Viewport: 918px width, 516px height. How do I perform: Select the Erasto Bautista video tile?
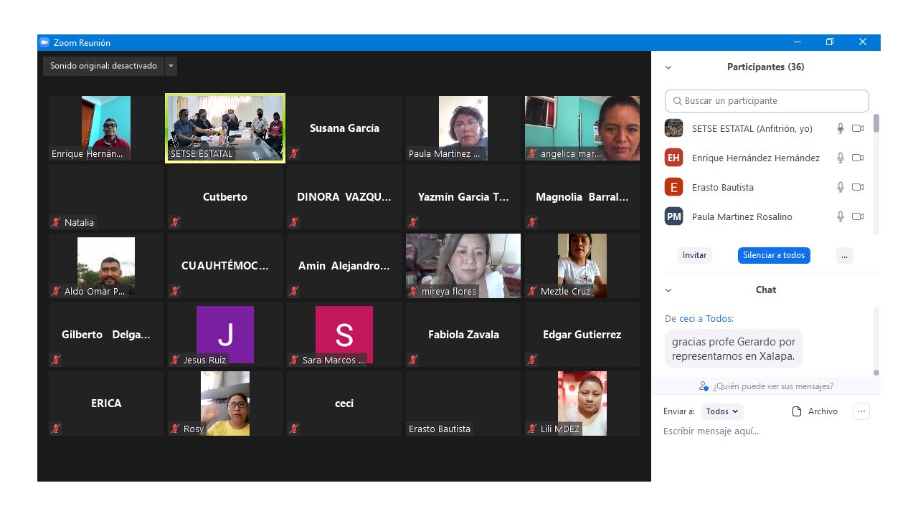point(463,403)
